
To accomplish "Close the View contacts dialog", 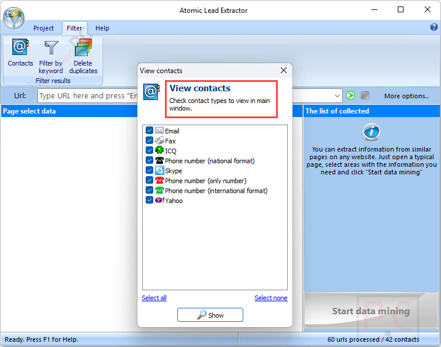I will (284, 70).
